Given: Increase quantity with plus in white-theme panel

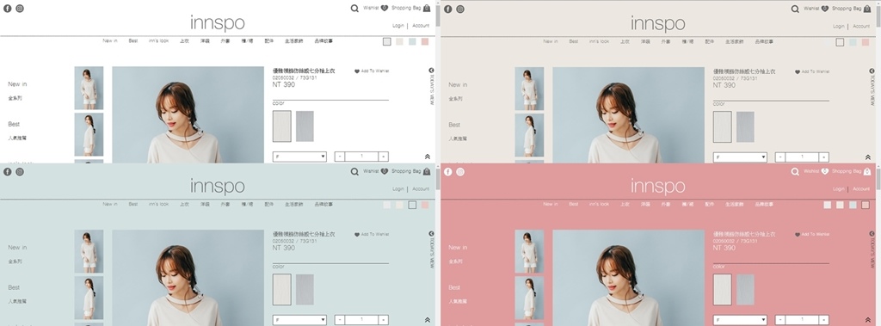Looking at the screenshot, I should [383, 157].
